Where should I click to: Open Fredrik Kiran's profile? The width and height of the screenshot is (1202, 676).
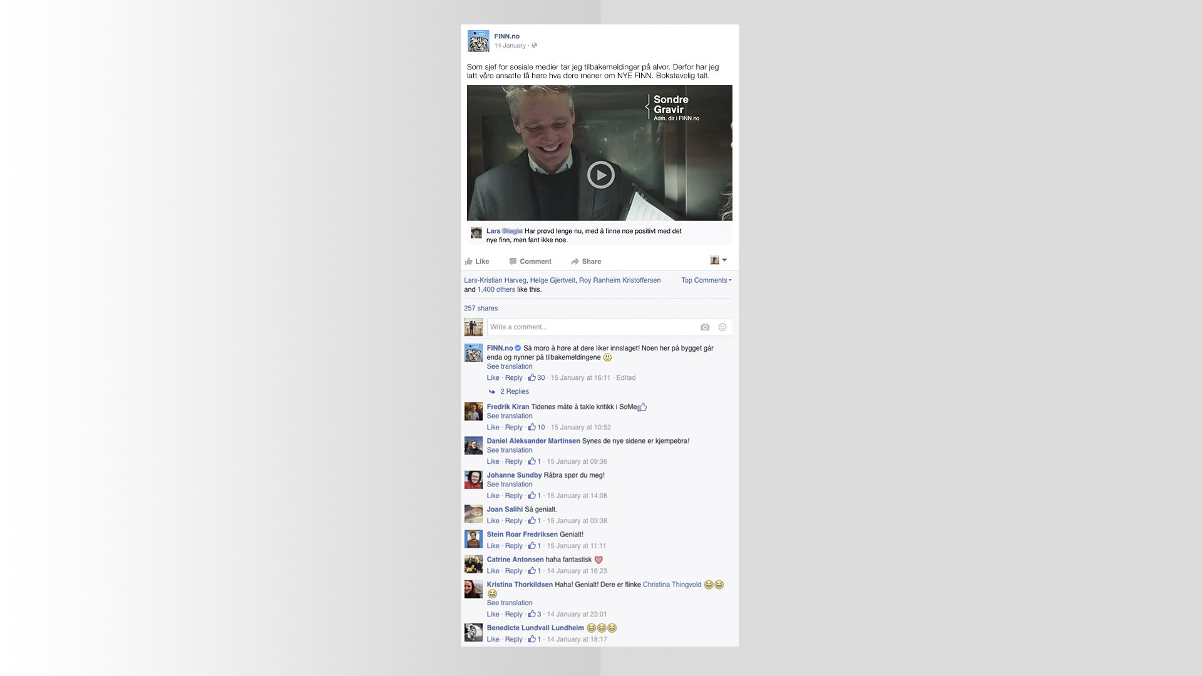(x=508, y=407)
